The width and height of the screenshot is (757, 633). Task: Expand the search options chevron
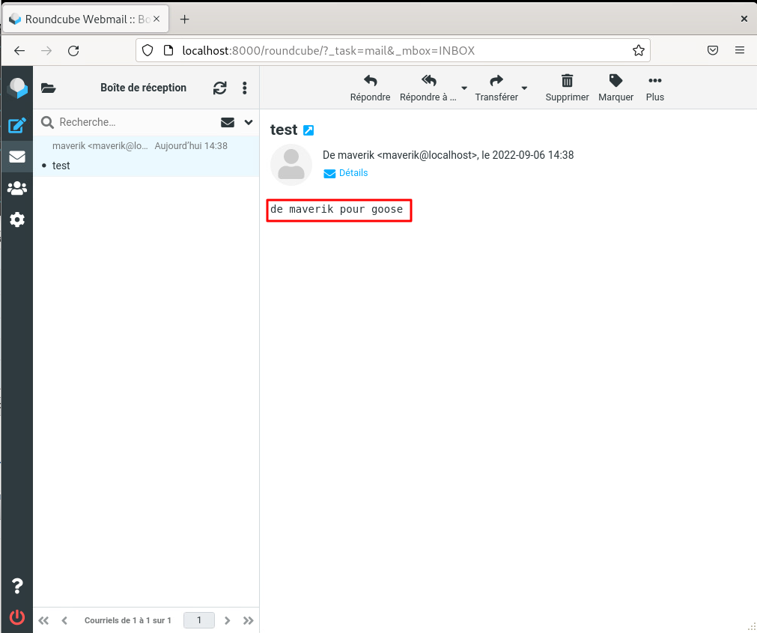[x=249, y=122]
